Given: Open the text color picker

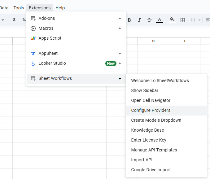Looking at the screenshot, I should pos(160,20).
